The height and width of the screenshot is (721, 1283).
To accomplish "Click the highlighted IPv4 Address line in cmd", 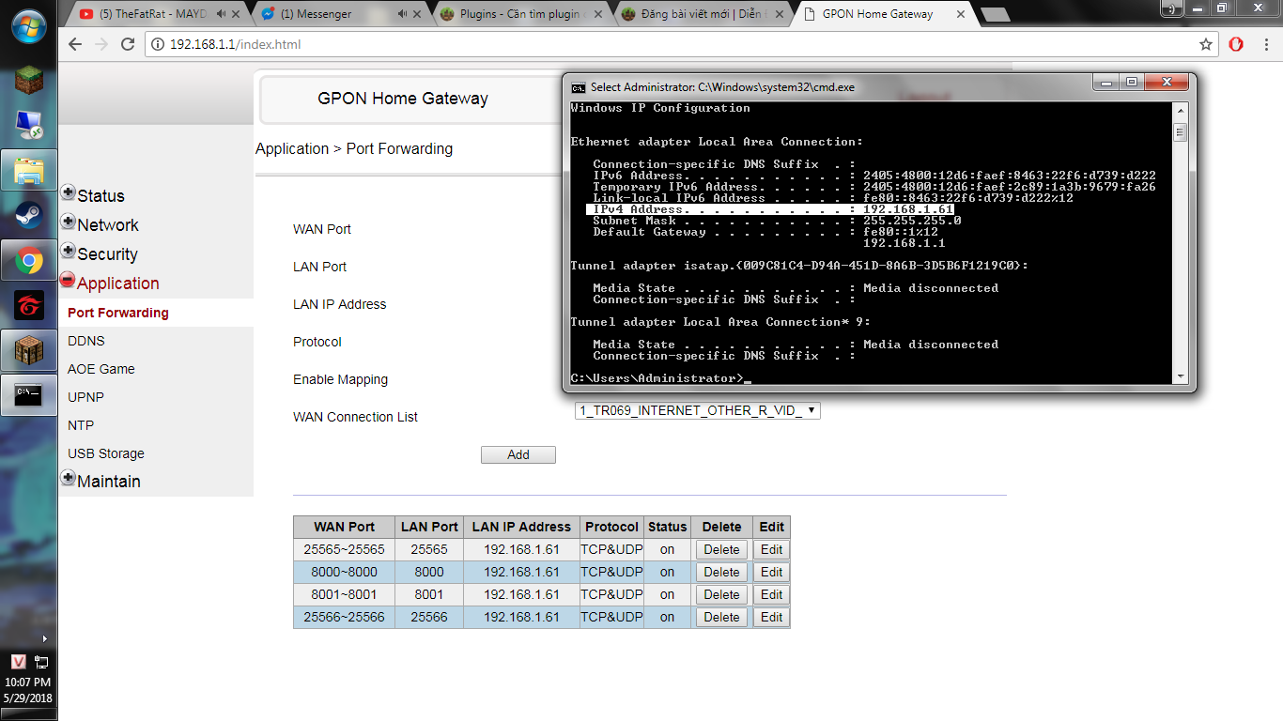I will (x=770, y=209).
